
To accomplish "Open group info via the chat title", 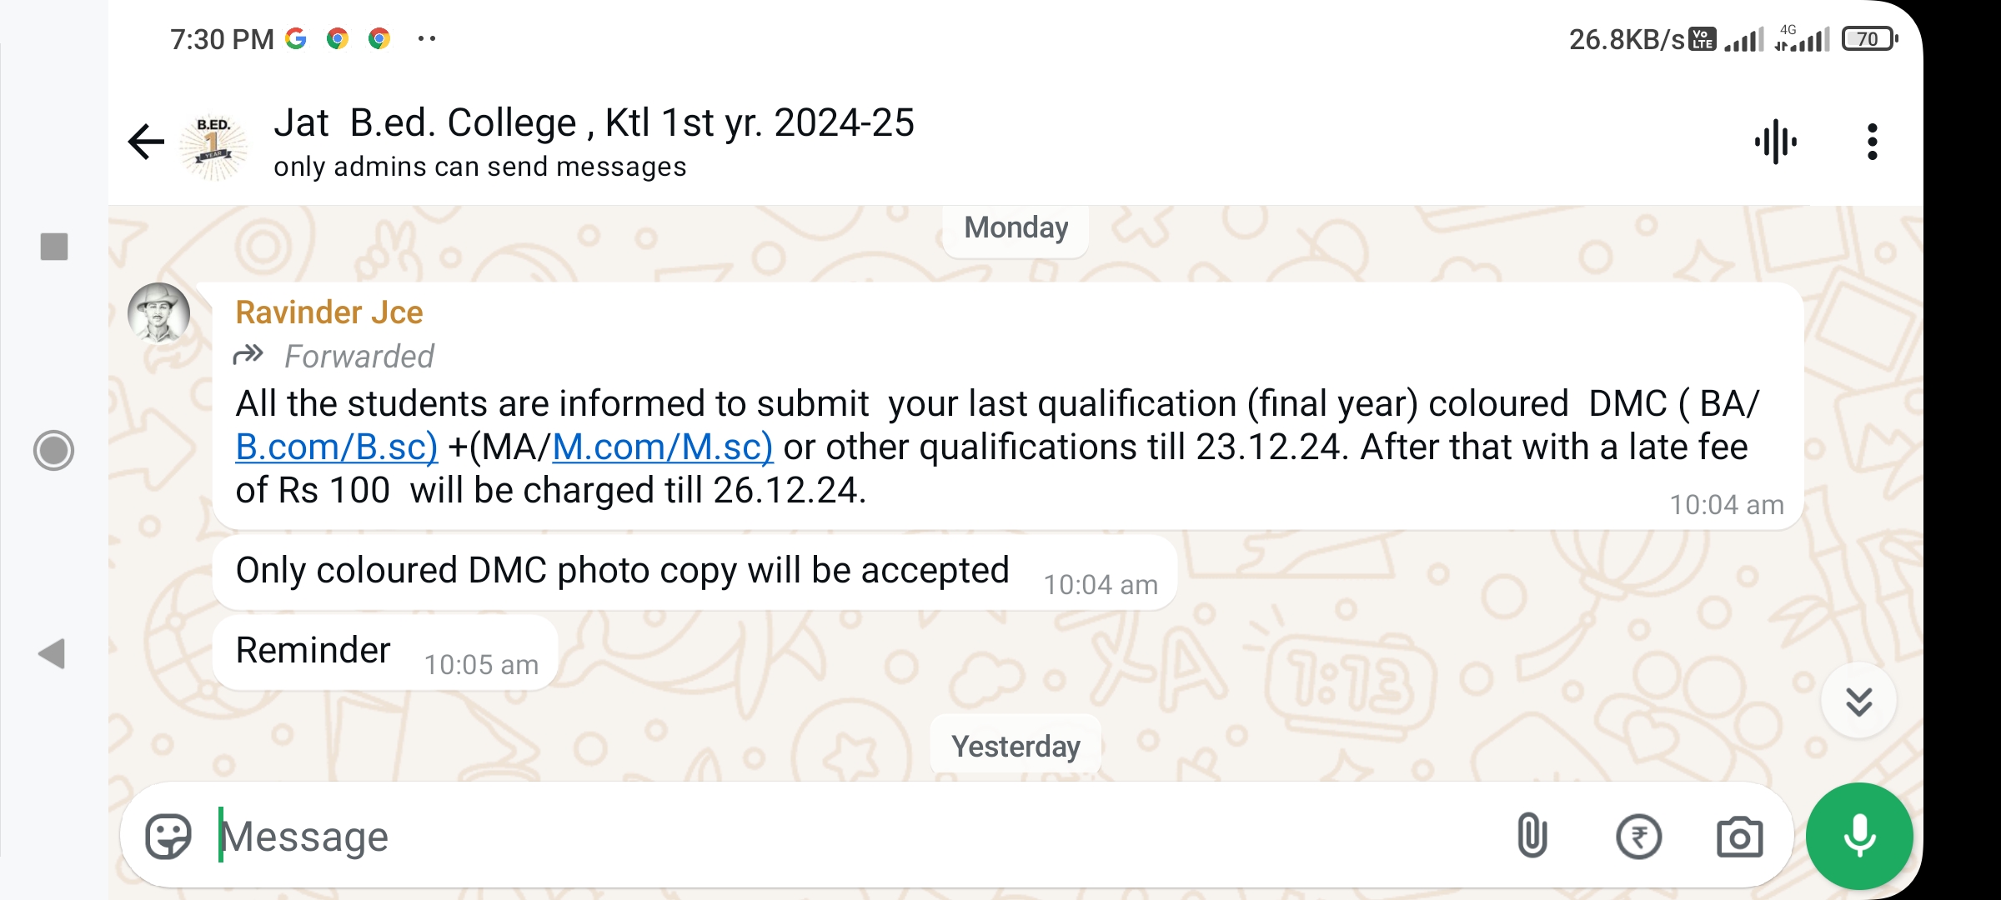I will tap(594, 123).
